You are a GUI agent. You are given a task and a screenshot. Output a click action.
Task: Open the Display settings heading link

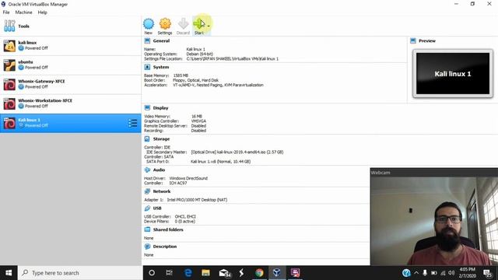pyautogui.click(x=160, y=108)
